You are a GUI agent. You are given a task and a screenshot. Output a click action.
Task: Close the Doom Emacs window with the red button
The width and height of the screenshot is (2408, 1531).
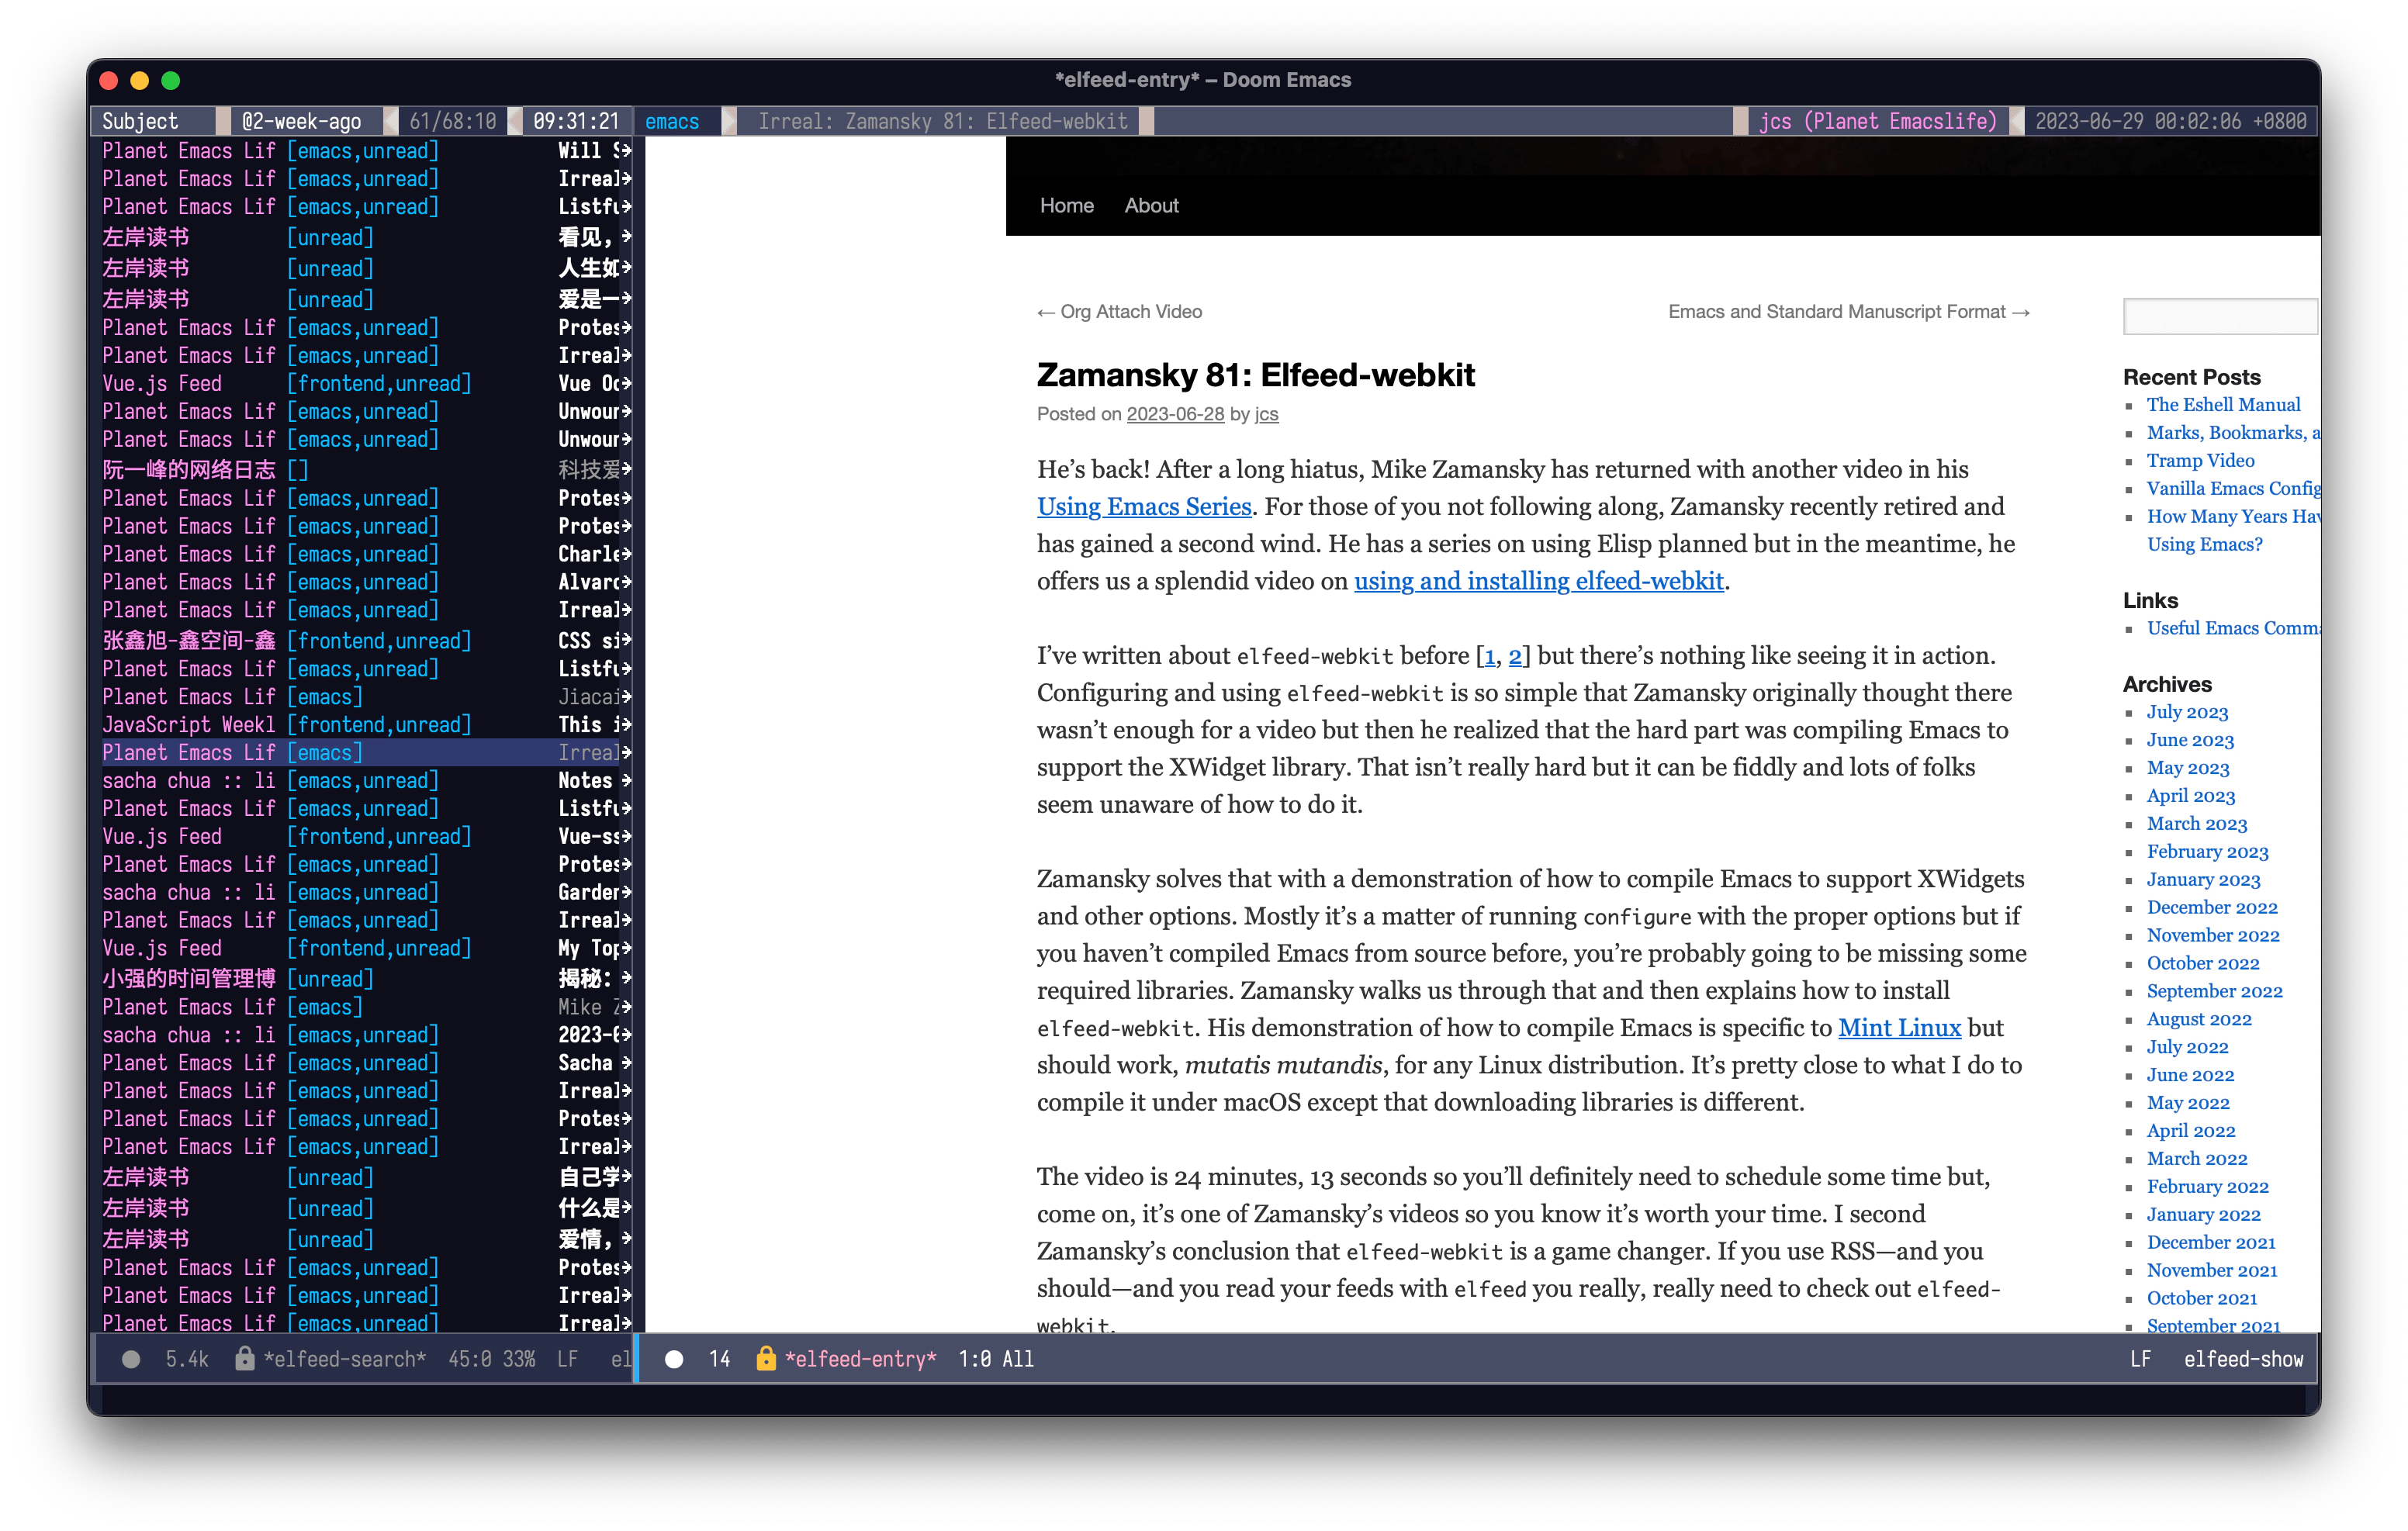(110, 80)
